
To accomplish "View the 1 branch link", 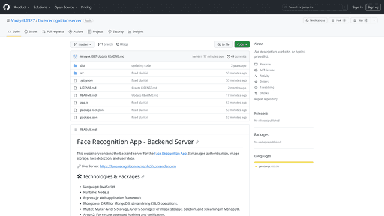I will (106, 44).
